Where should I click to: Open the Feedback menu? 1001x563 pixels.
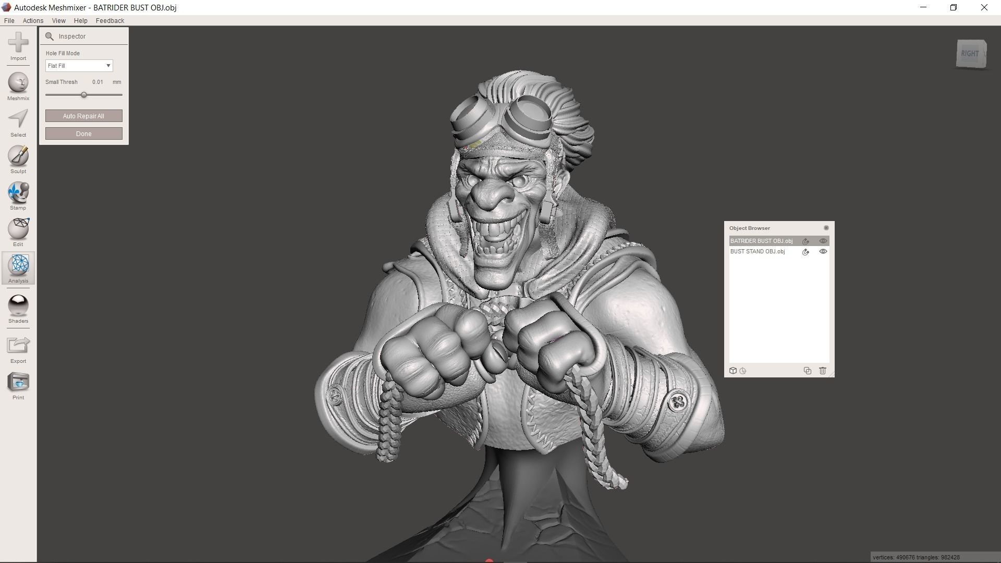click(110, 20)
